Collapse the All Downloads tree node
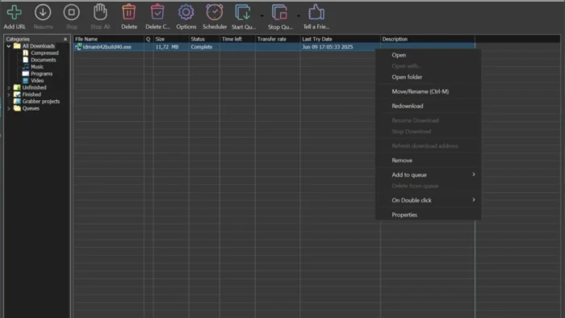 click(x=9, y=46)
